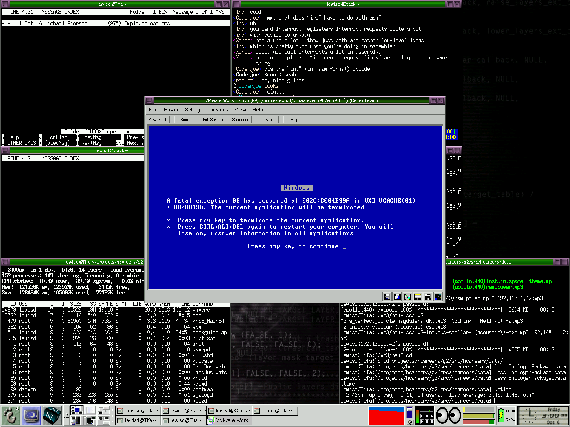This screenshot has width=570, height=427.
Task: Select the third workspace in the pager
Action: click(103, 410)
